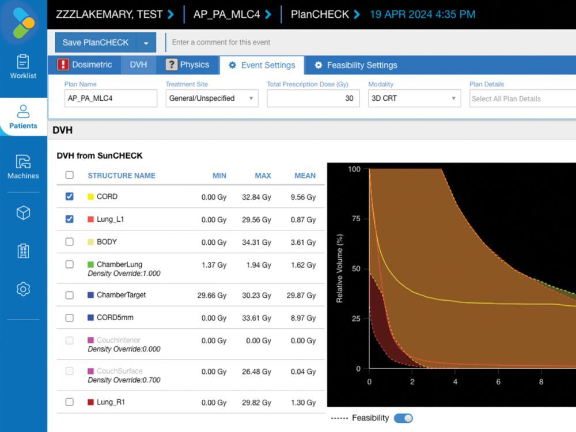This screenshot has height=432, width=576.
Task: Click the cube icon in sidebar
Action: (x=23, y=213)
